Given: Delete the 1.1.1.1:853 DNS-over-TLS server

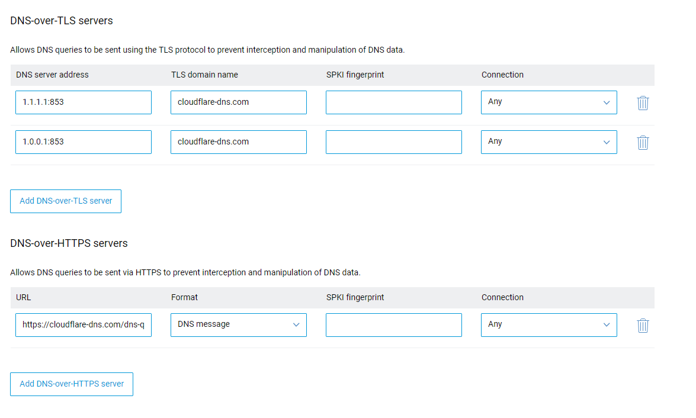Looking at the screenshot, I should pos(643,103).
